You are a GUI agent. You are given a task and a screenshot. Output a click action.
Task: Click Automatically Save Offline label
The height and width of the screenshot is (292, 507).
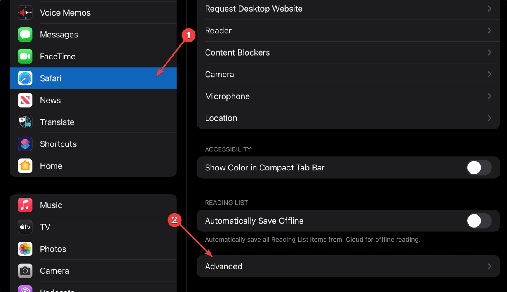pos(254,221)
